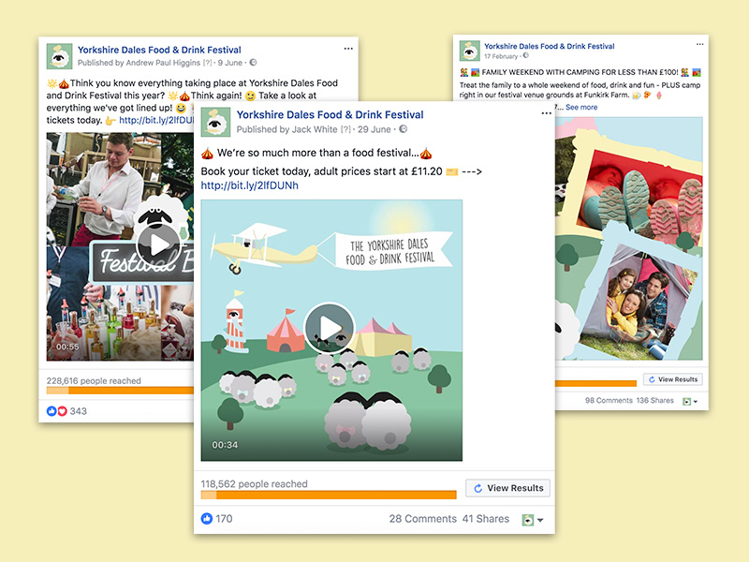Click the public globe icon beside 9 June
749x562 pixels.
253,62
